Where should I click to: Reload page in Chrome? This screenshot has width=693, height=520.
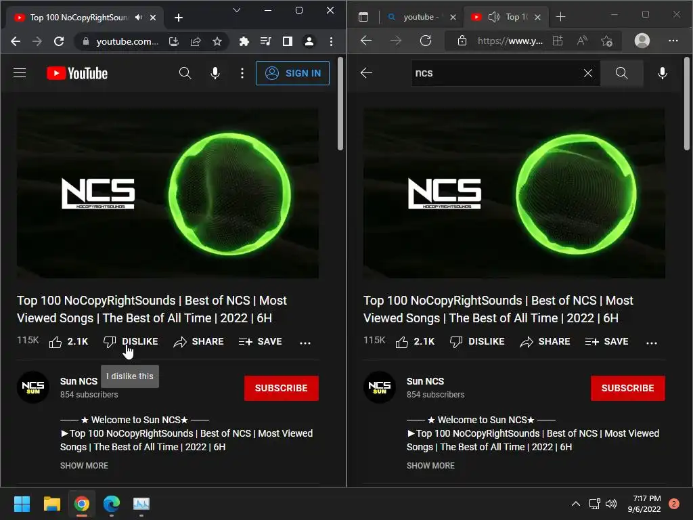pyautogui.click(x=59, y=41)
